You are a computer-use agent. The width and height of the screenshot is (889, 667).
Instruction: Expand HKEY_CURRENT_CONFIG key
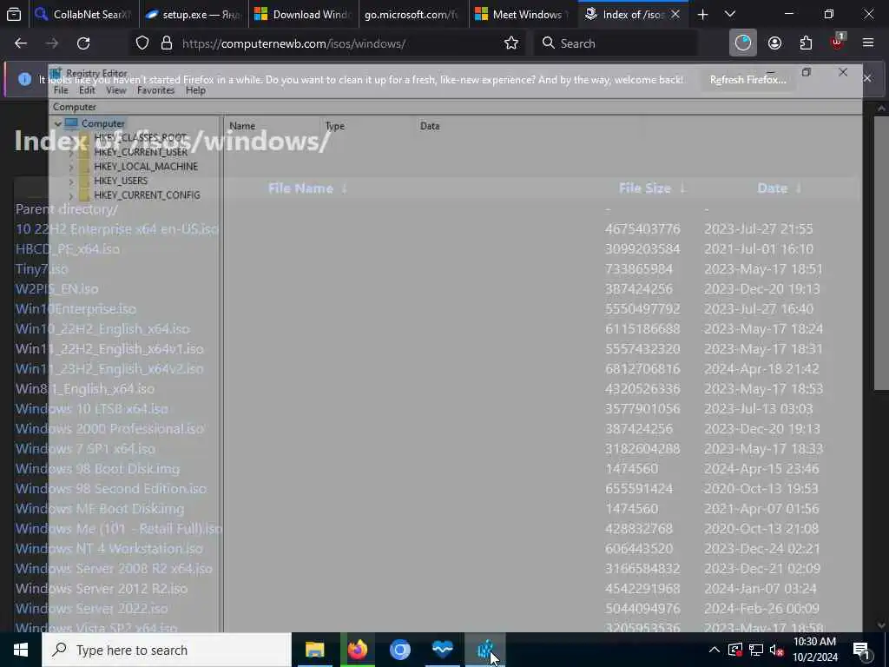coord(71,195)
